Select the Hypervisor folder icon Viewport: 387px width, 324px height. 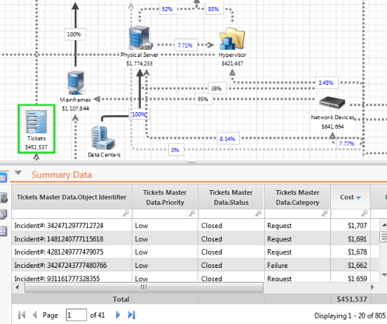pos(232,39)
